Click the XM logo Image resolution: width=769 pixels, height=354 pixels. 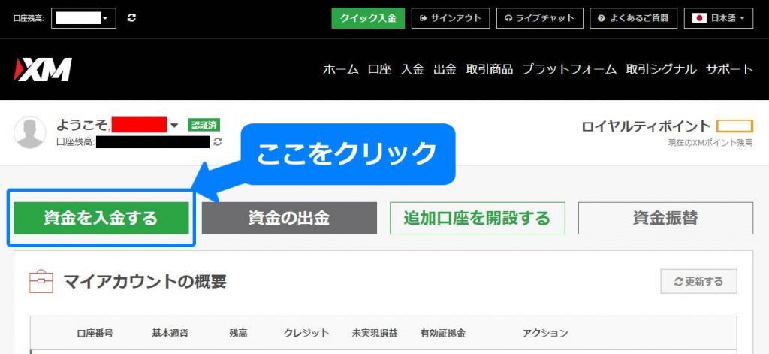43,70
